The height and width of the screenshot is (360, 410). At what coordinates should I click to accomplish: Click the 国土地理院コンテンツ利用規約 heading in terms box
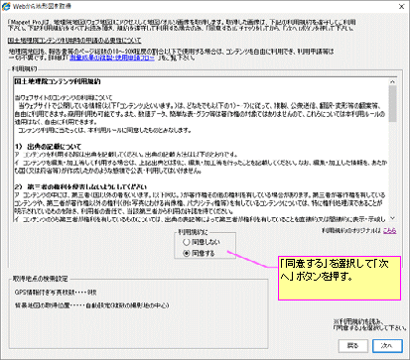[58, 81]
